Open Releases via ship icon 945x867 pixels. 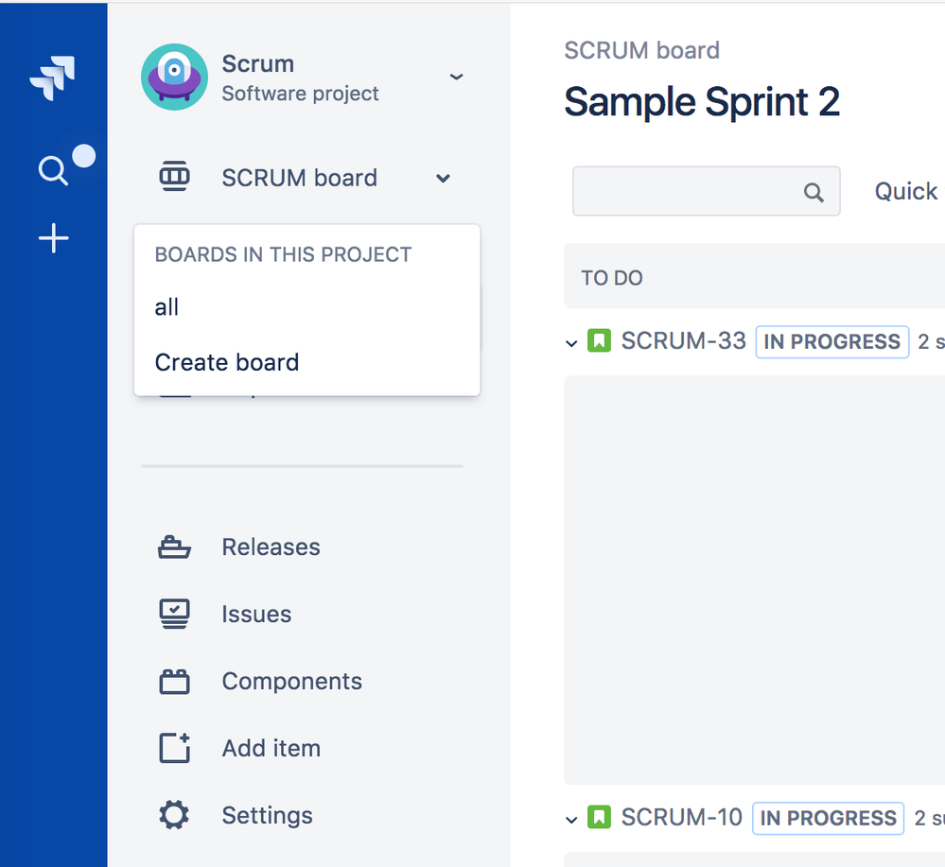pos(174,547)
